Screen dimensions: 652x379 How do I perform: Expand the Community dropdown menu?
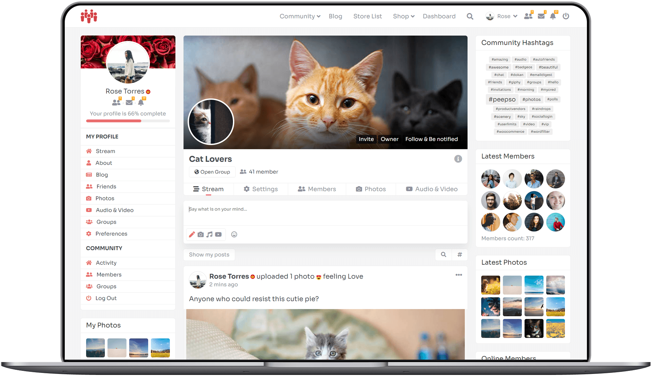300,16
